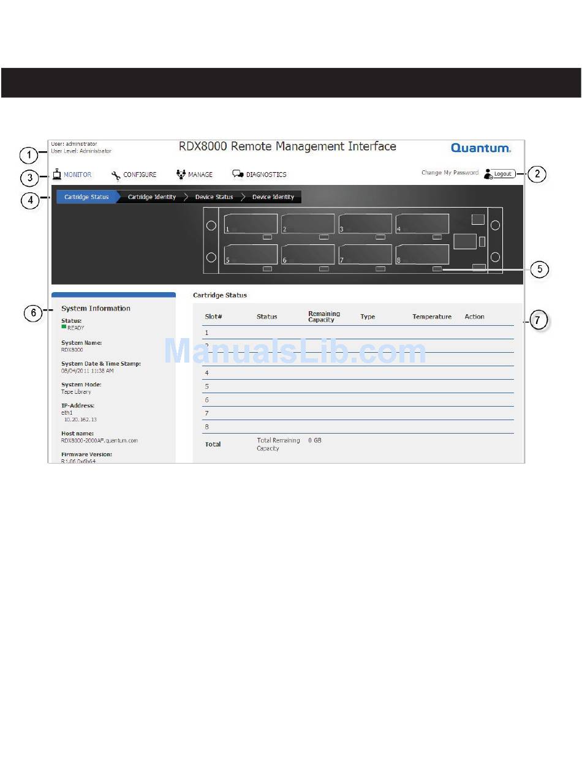Select cartridge slot 4 in device image
The height and width of the screenshot is (768, 582).
(x=422, y=224)
